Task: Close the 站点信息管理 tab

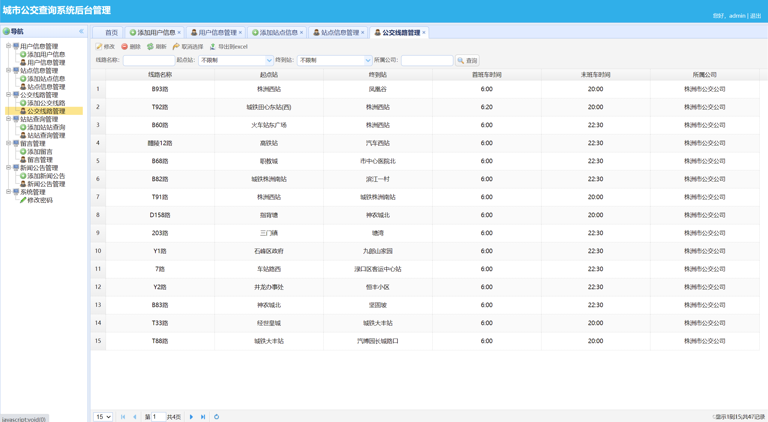Action: tap(363, 32)
